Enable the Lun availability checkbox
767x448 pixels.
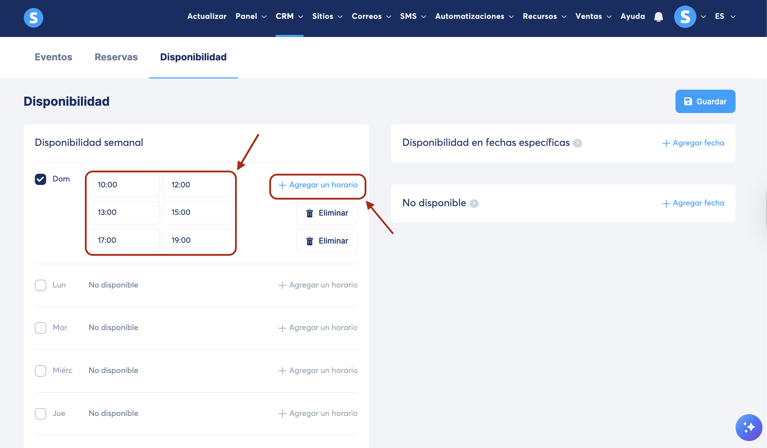(x=41, y=285)
